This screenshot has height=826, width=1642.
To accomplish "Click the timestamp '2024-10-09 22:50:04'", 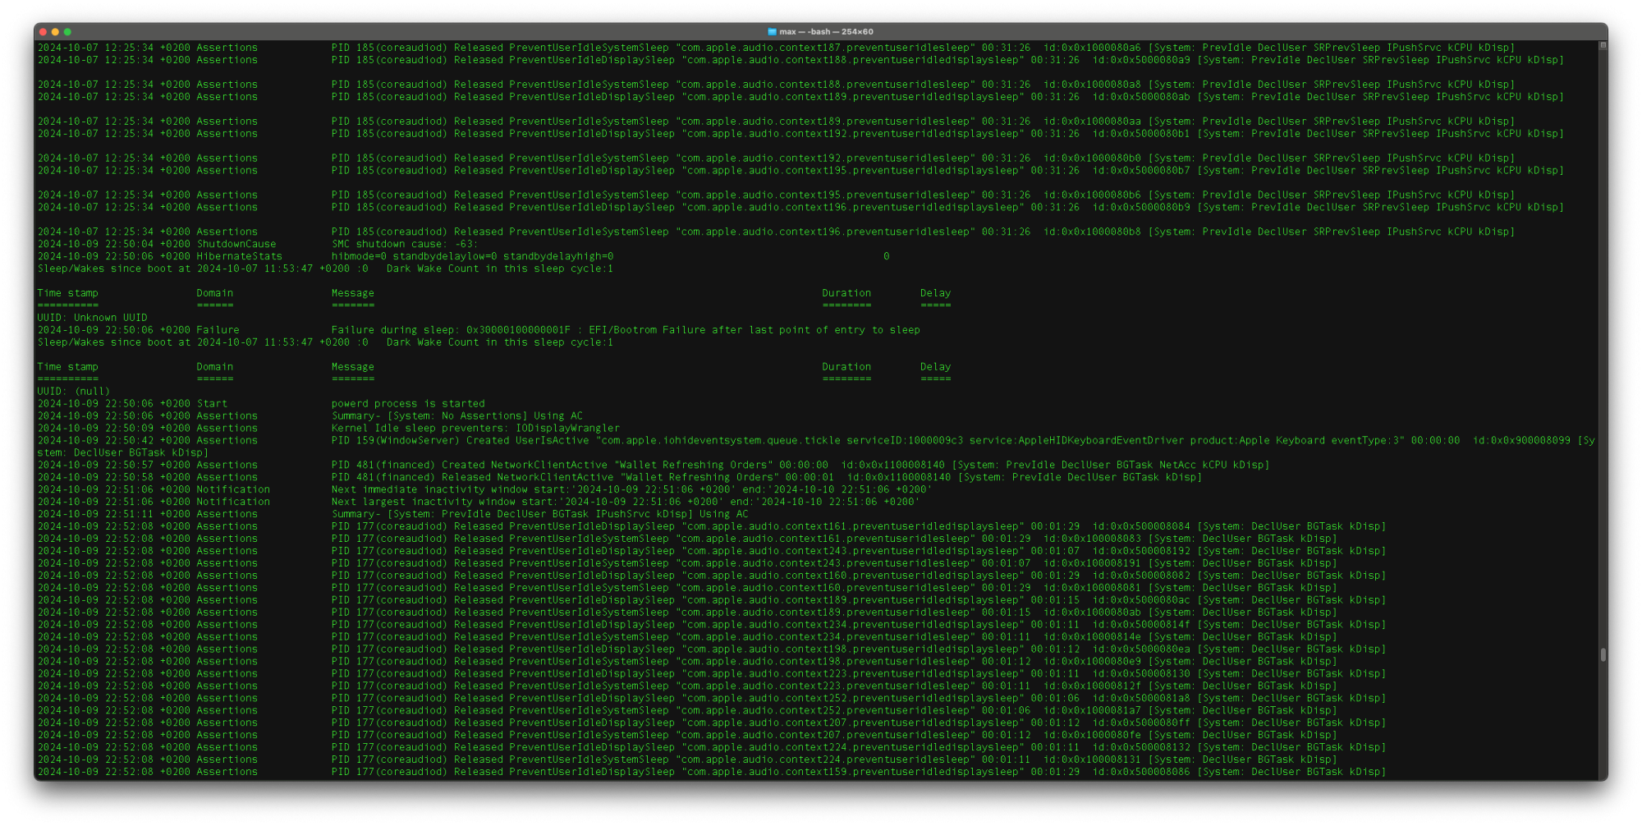I will (95, 244).
